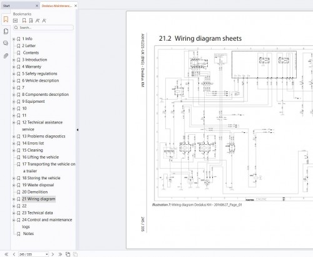Select the 22 bookmark entry
This screenshot has width=313, height=257.
24,206
